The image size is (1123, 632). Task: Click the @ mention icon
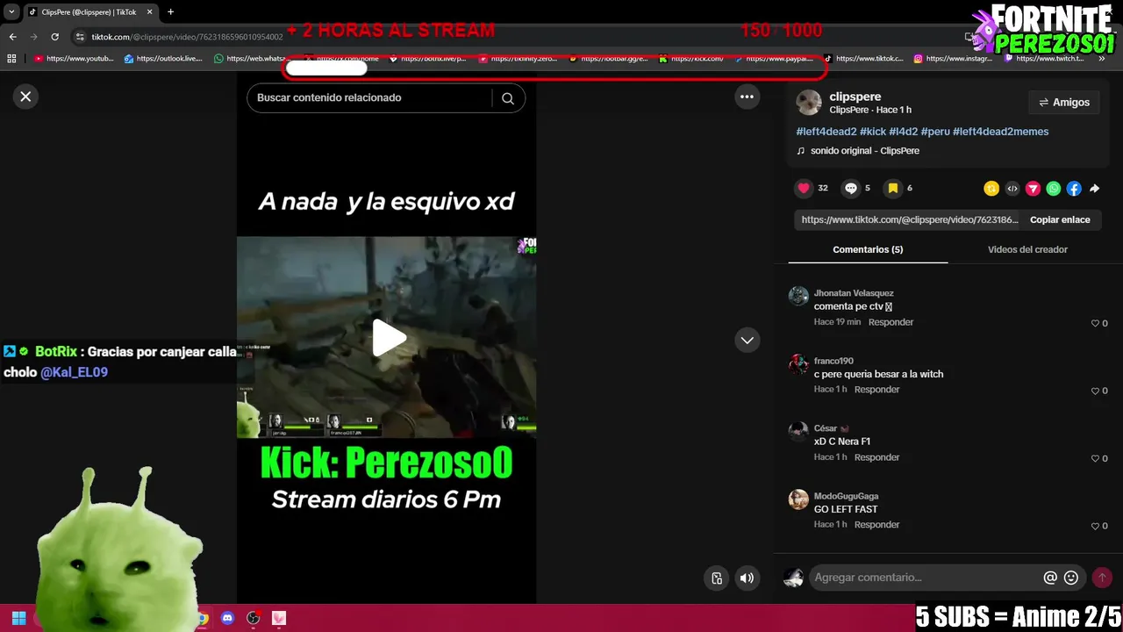point(1050,578)
